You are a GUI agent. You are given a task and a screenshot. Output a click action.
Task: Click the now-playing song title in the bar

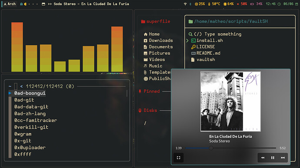(91, 4)
